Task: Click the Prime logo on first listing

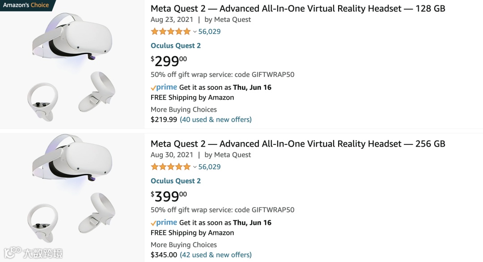Action: (164, 87)
